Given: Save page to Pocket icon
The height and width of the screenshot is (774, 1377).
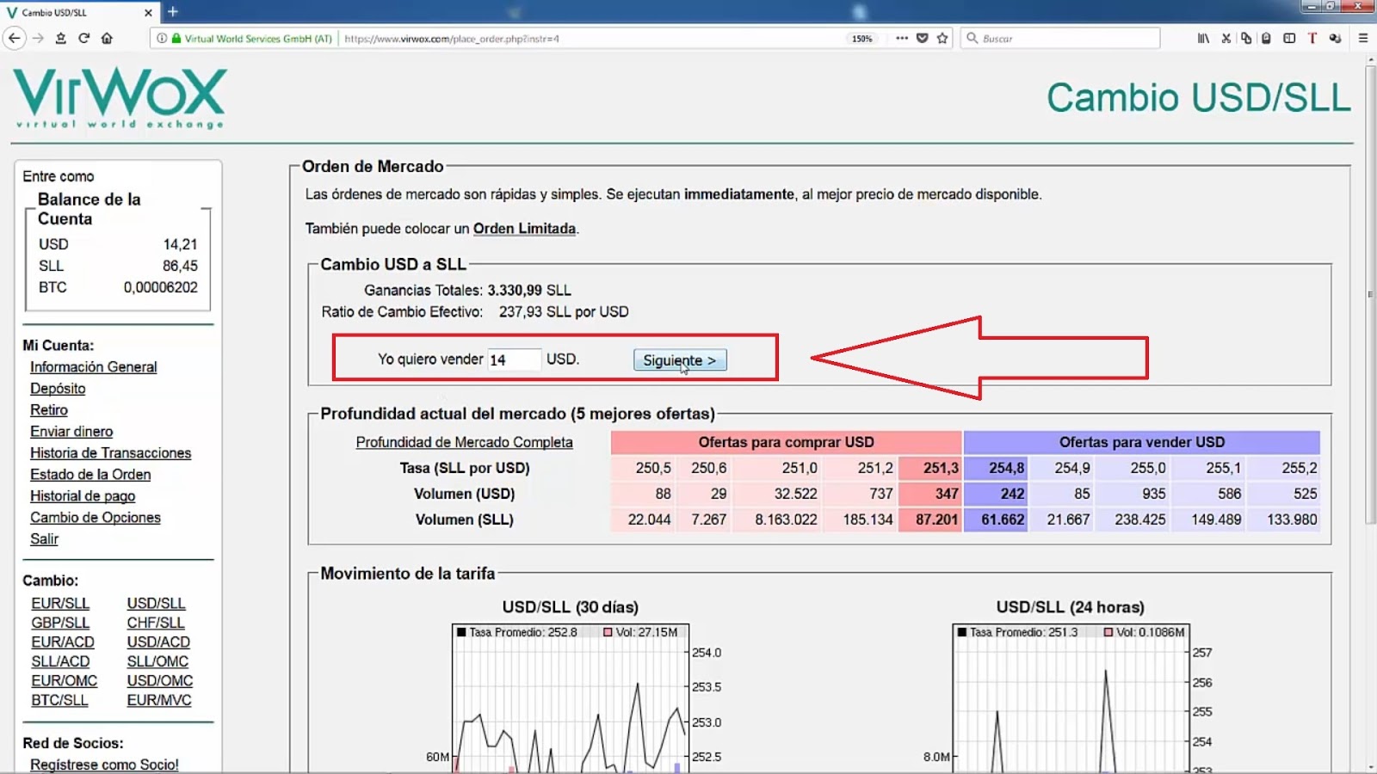Looking at the screenshot, I should 923,38.
